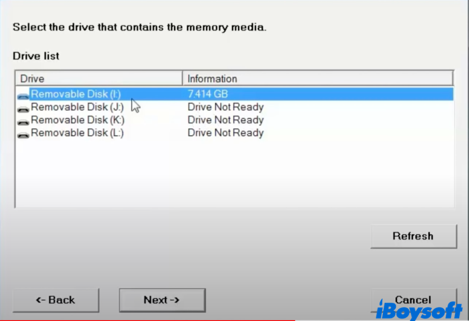The height and width of the screenshot is (321, 469).
Task: Click the iBoysoft watermark logo
Action: click(419, 310)
